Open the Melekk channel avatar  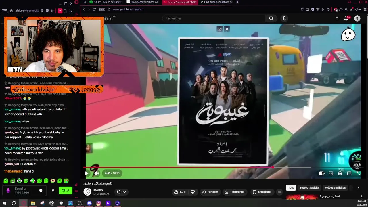click(x=87, y=192)
